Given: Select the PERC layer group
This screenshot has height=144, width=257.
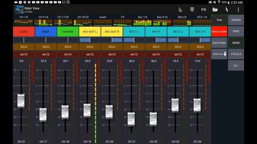Looking at the screenshot, I should point(236,31).
